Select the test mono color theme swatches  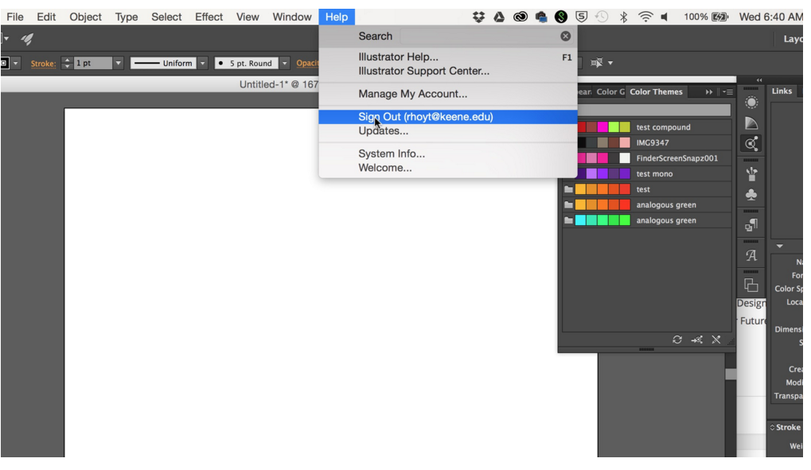coord(603,173)
